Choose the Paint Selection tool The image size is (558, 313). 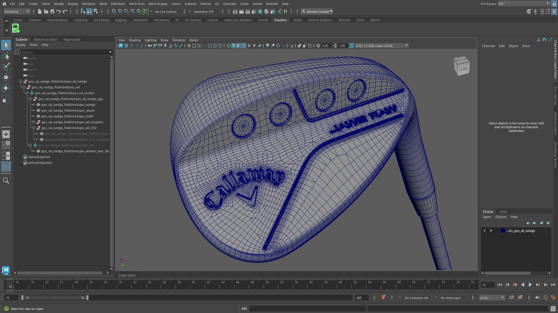6,67
